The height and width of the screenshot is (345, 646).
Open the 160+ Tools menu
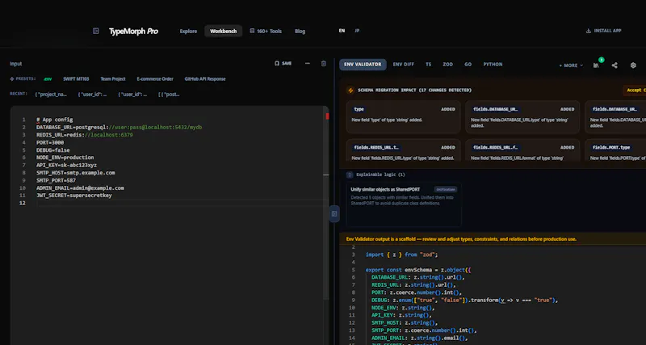(x=266, y=32)
